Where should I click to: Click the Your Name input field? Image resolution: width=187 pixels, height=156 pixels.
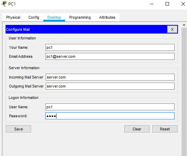(110, 47)
